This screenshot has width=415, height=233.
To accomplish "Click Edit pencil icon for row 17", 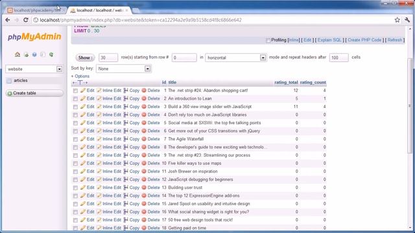I will click(x=83, y=220).
